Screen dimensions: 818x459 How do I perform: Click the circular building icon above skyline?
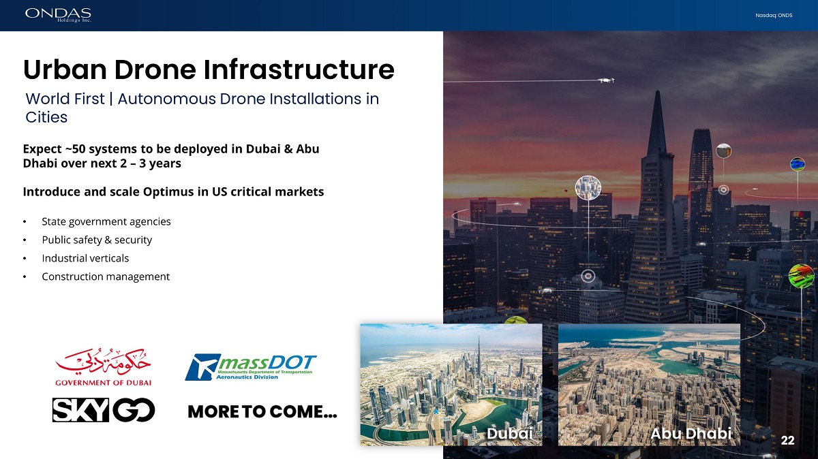pos(587,187)
